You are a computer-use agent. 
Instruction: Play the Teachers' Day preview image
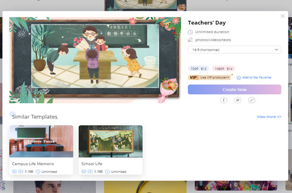(95, 60)
